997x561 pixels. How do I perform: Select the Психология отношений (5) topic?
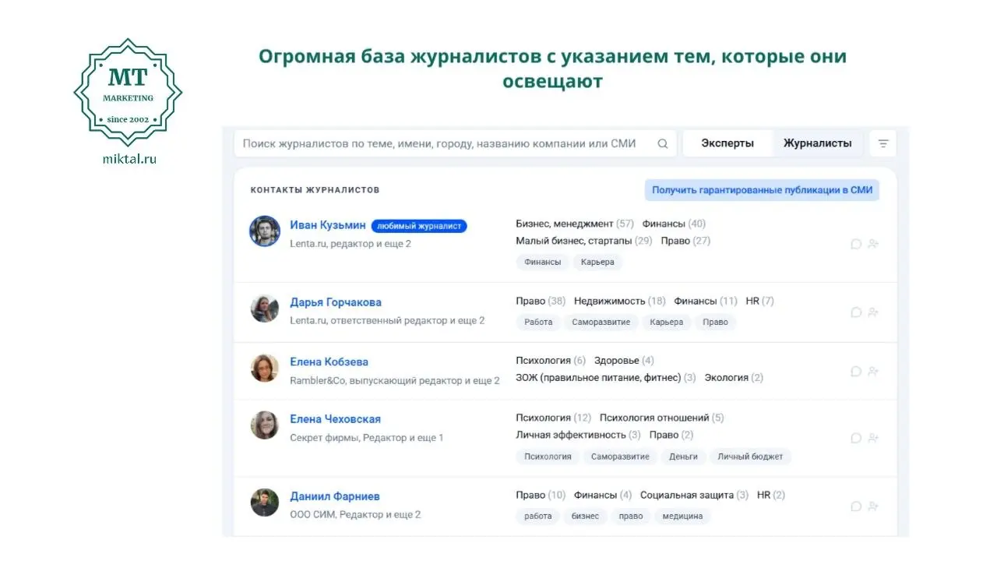[x=662, y=418]
